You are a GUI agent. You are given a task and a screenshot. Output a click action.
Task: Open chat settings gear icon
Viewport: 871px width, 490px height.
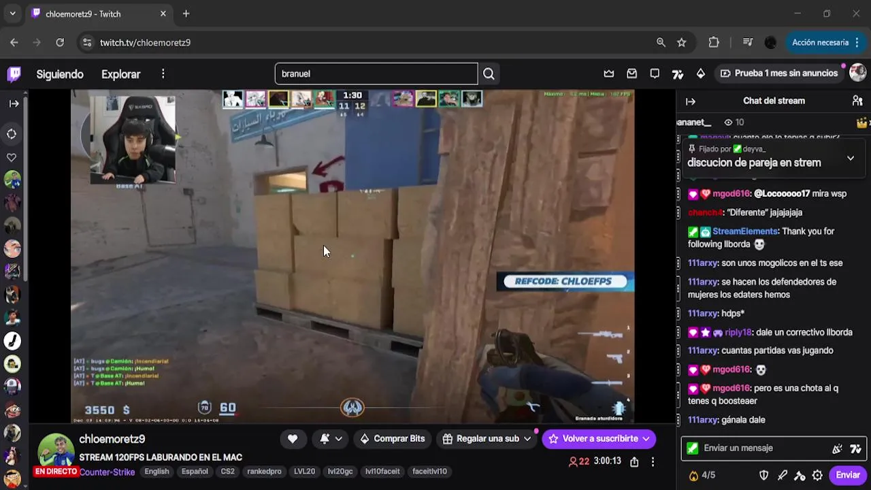817,476
